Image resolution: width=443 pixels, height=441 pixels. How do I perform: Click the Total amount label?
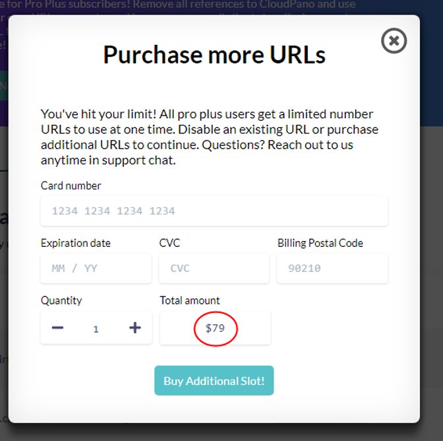click(190, 300)
